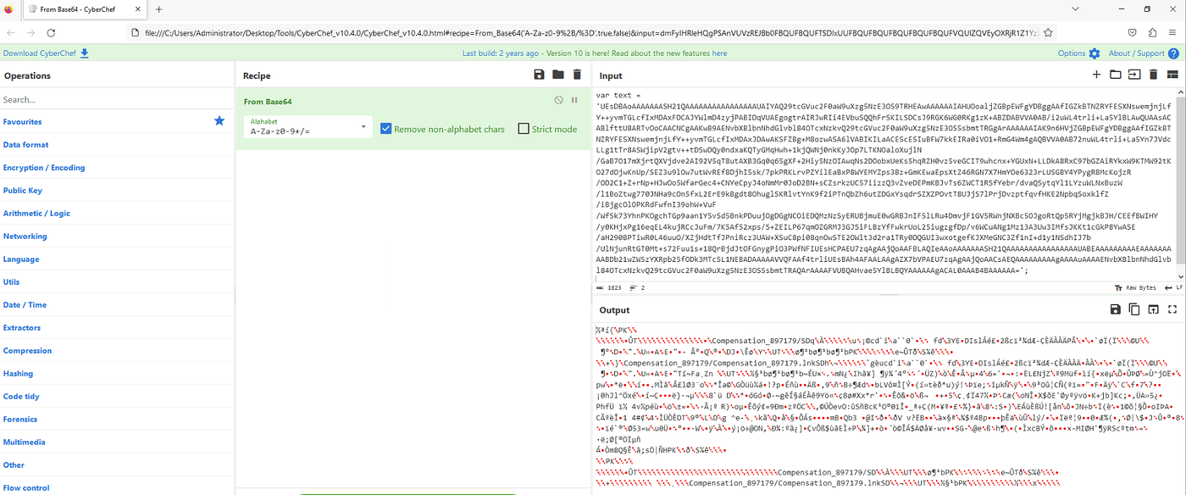Change input end-of-line sequence LF

[1172, 287]
